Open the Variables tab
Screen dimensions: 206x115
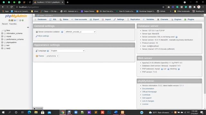(148, 19)
